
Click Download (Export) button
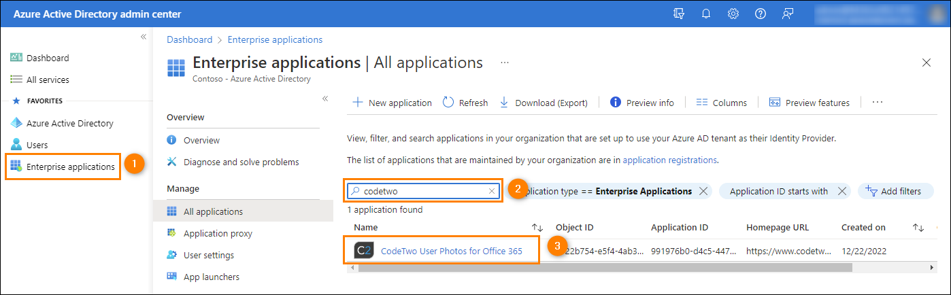tap(544, 103)
